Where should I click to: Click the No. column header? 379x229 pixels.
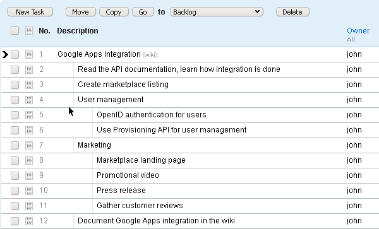(44, 31)
